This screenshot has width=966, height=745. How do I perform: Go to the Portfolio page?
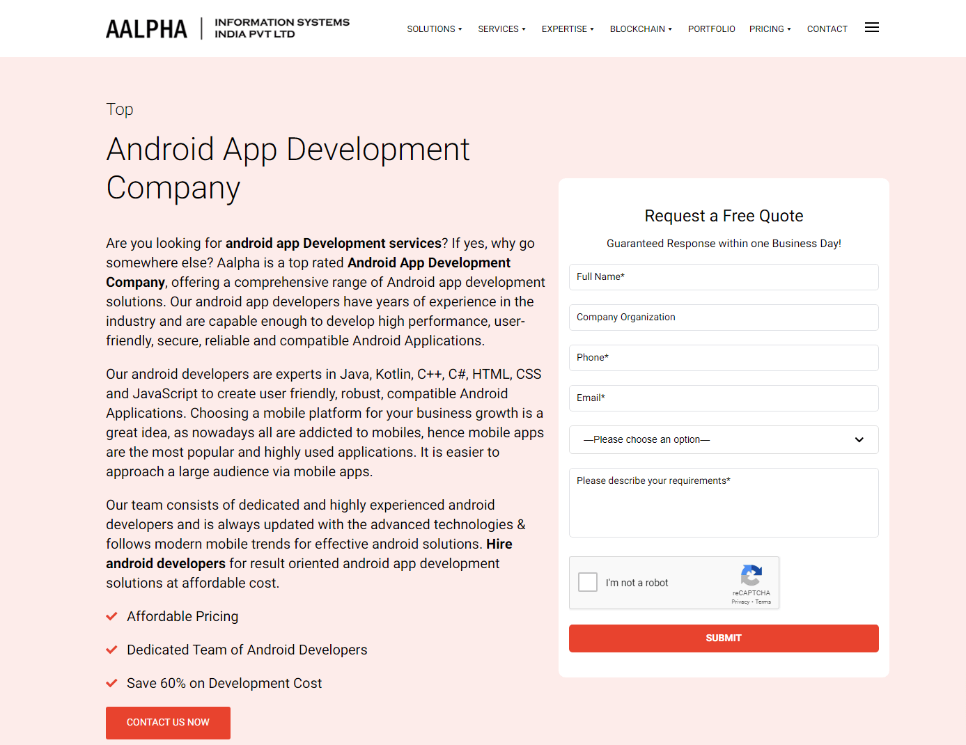tap(711, 29)
